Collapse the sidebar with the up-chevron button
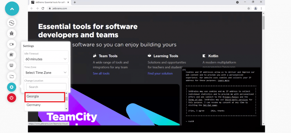 (12, 9)
